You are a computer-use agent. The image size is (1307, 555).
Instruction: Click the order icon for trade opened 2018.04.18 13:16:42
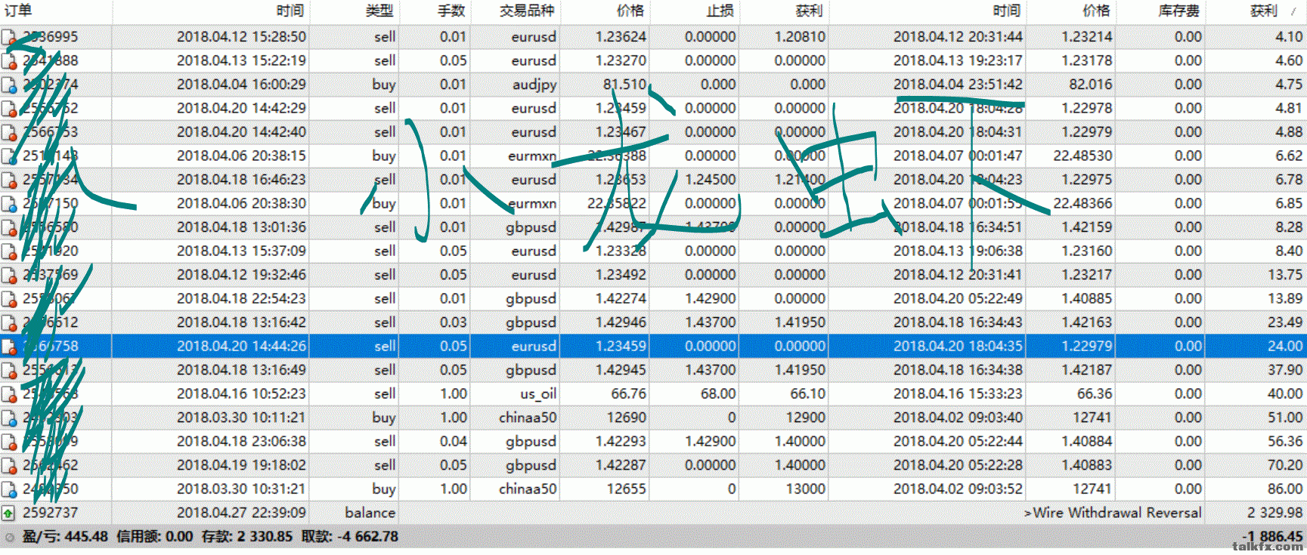tap(9, 322)
